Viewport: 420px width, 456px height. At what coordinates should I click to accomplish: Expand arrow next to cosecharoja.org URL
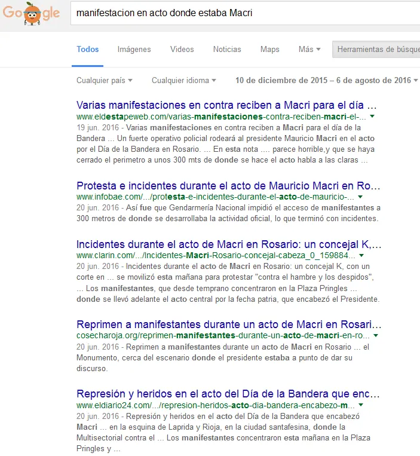[x=376, y=336]
